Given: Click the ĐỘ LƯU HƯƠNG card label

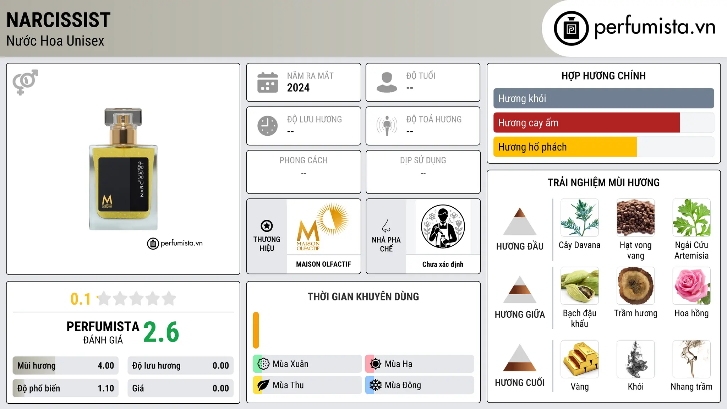Looking at the screenshot, I should point(315,119).
